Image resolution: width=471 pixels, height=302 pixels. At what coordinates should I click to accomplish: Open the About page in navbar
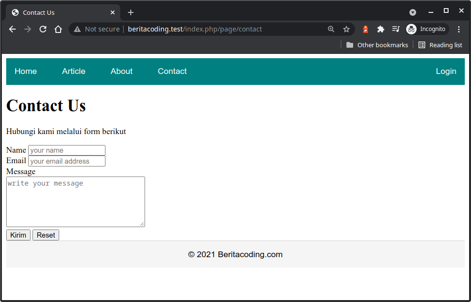tap(122, 71)
